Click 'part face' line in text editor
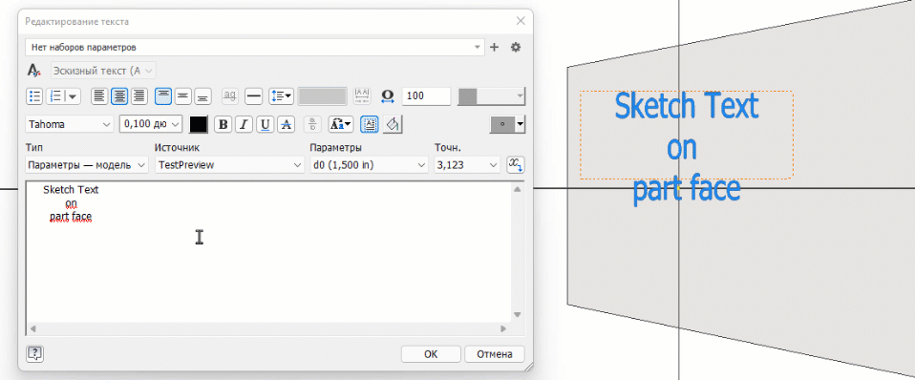The image size is (915, 380). (x=71, y=217)
